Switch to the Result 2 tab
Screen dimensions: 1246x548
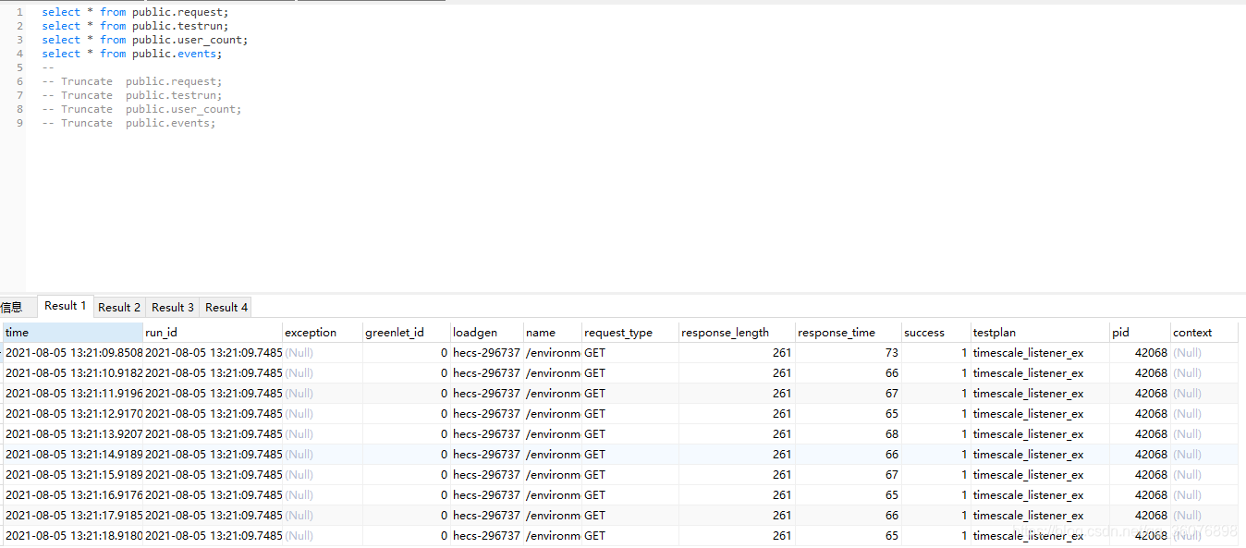[x=119, y=307]
